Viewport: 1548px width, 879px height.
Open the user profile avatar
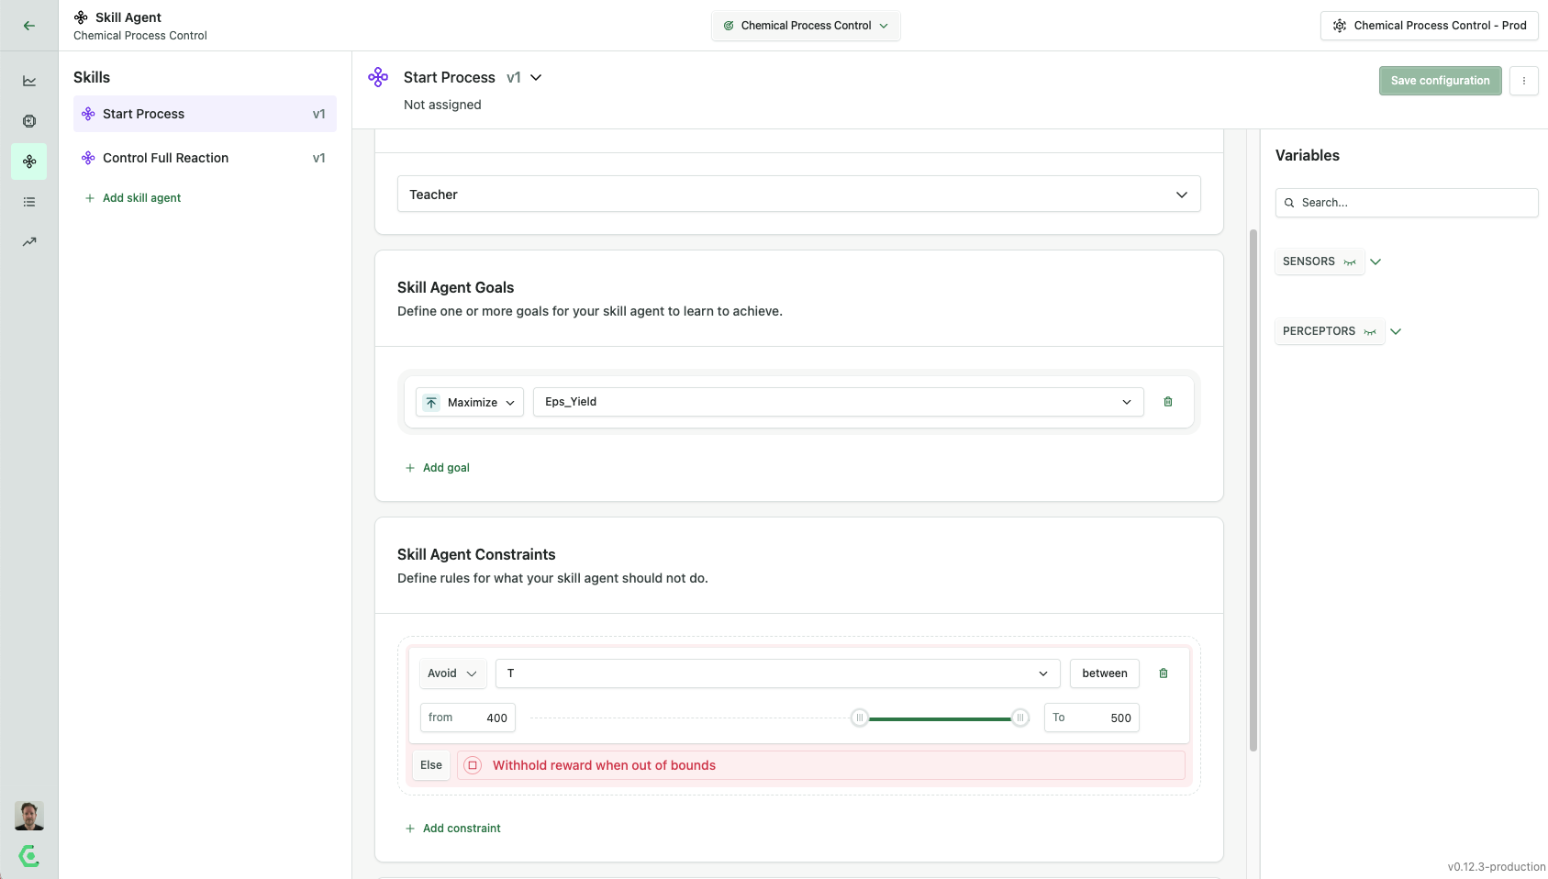29,816
